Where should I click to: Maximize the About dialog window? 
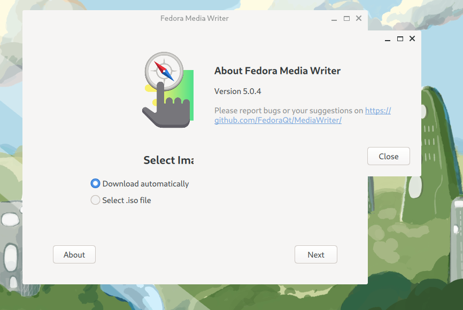[x=400, y=38]
